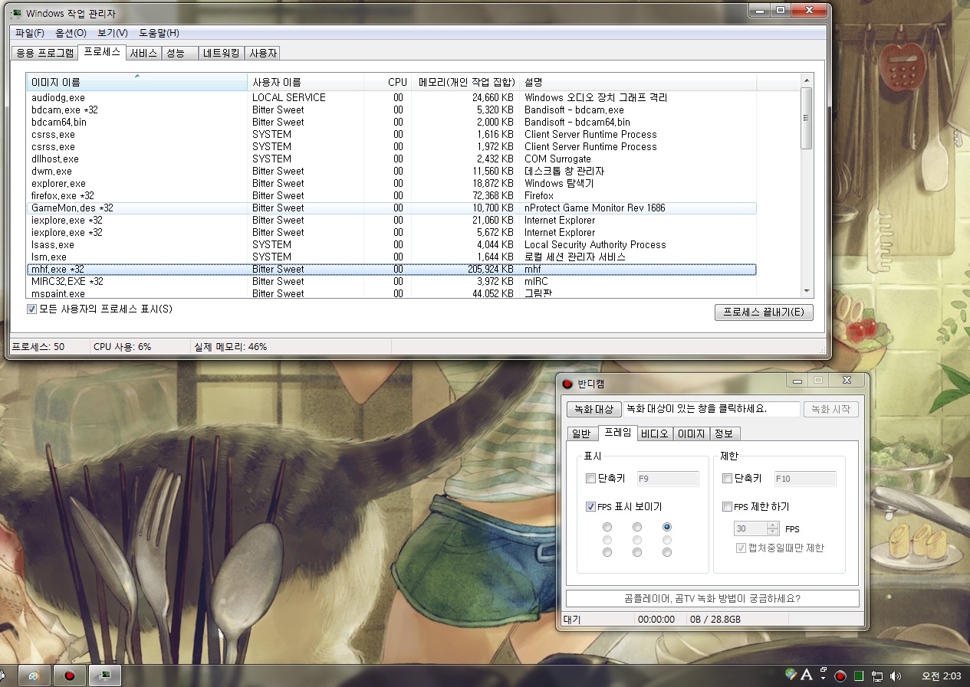Select bottom-center FPS overlay position radio
This screenshot has width=970, height=687.
(x=637, y=552)
